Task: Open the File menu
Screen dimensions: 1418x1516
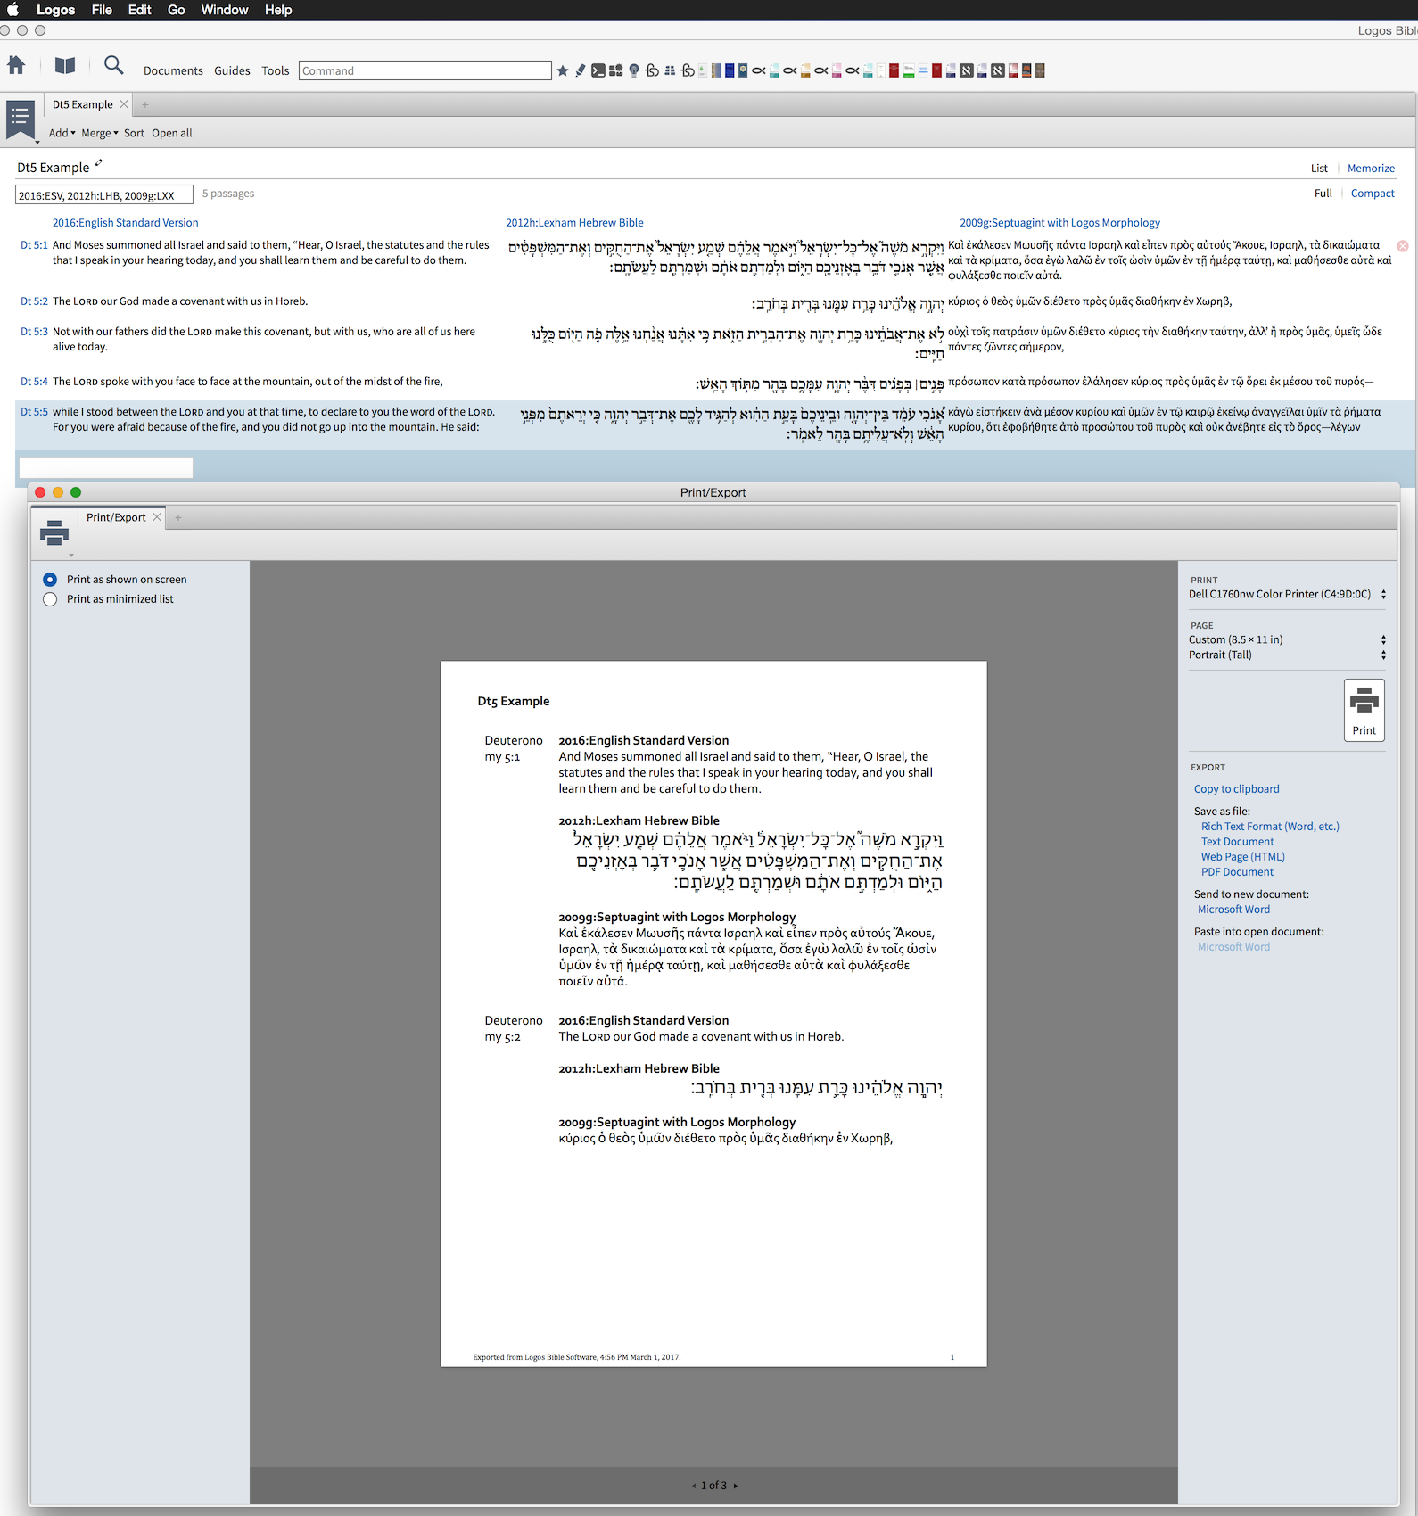Action: click(x=102, y=10)
